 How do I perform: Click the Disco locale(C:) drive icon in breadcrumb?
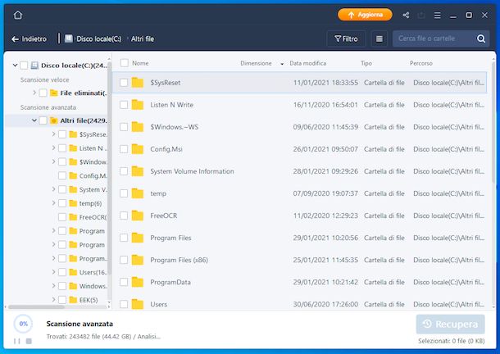point(69,39)
